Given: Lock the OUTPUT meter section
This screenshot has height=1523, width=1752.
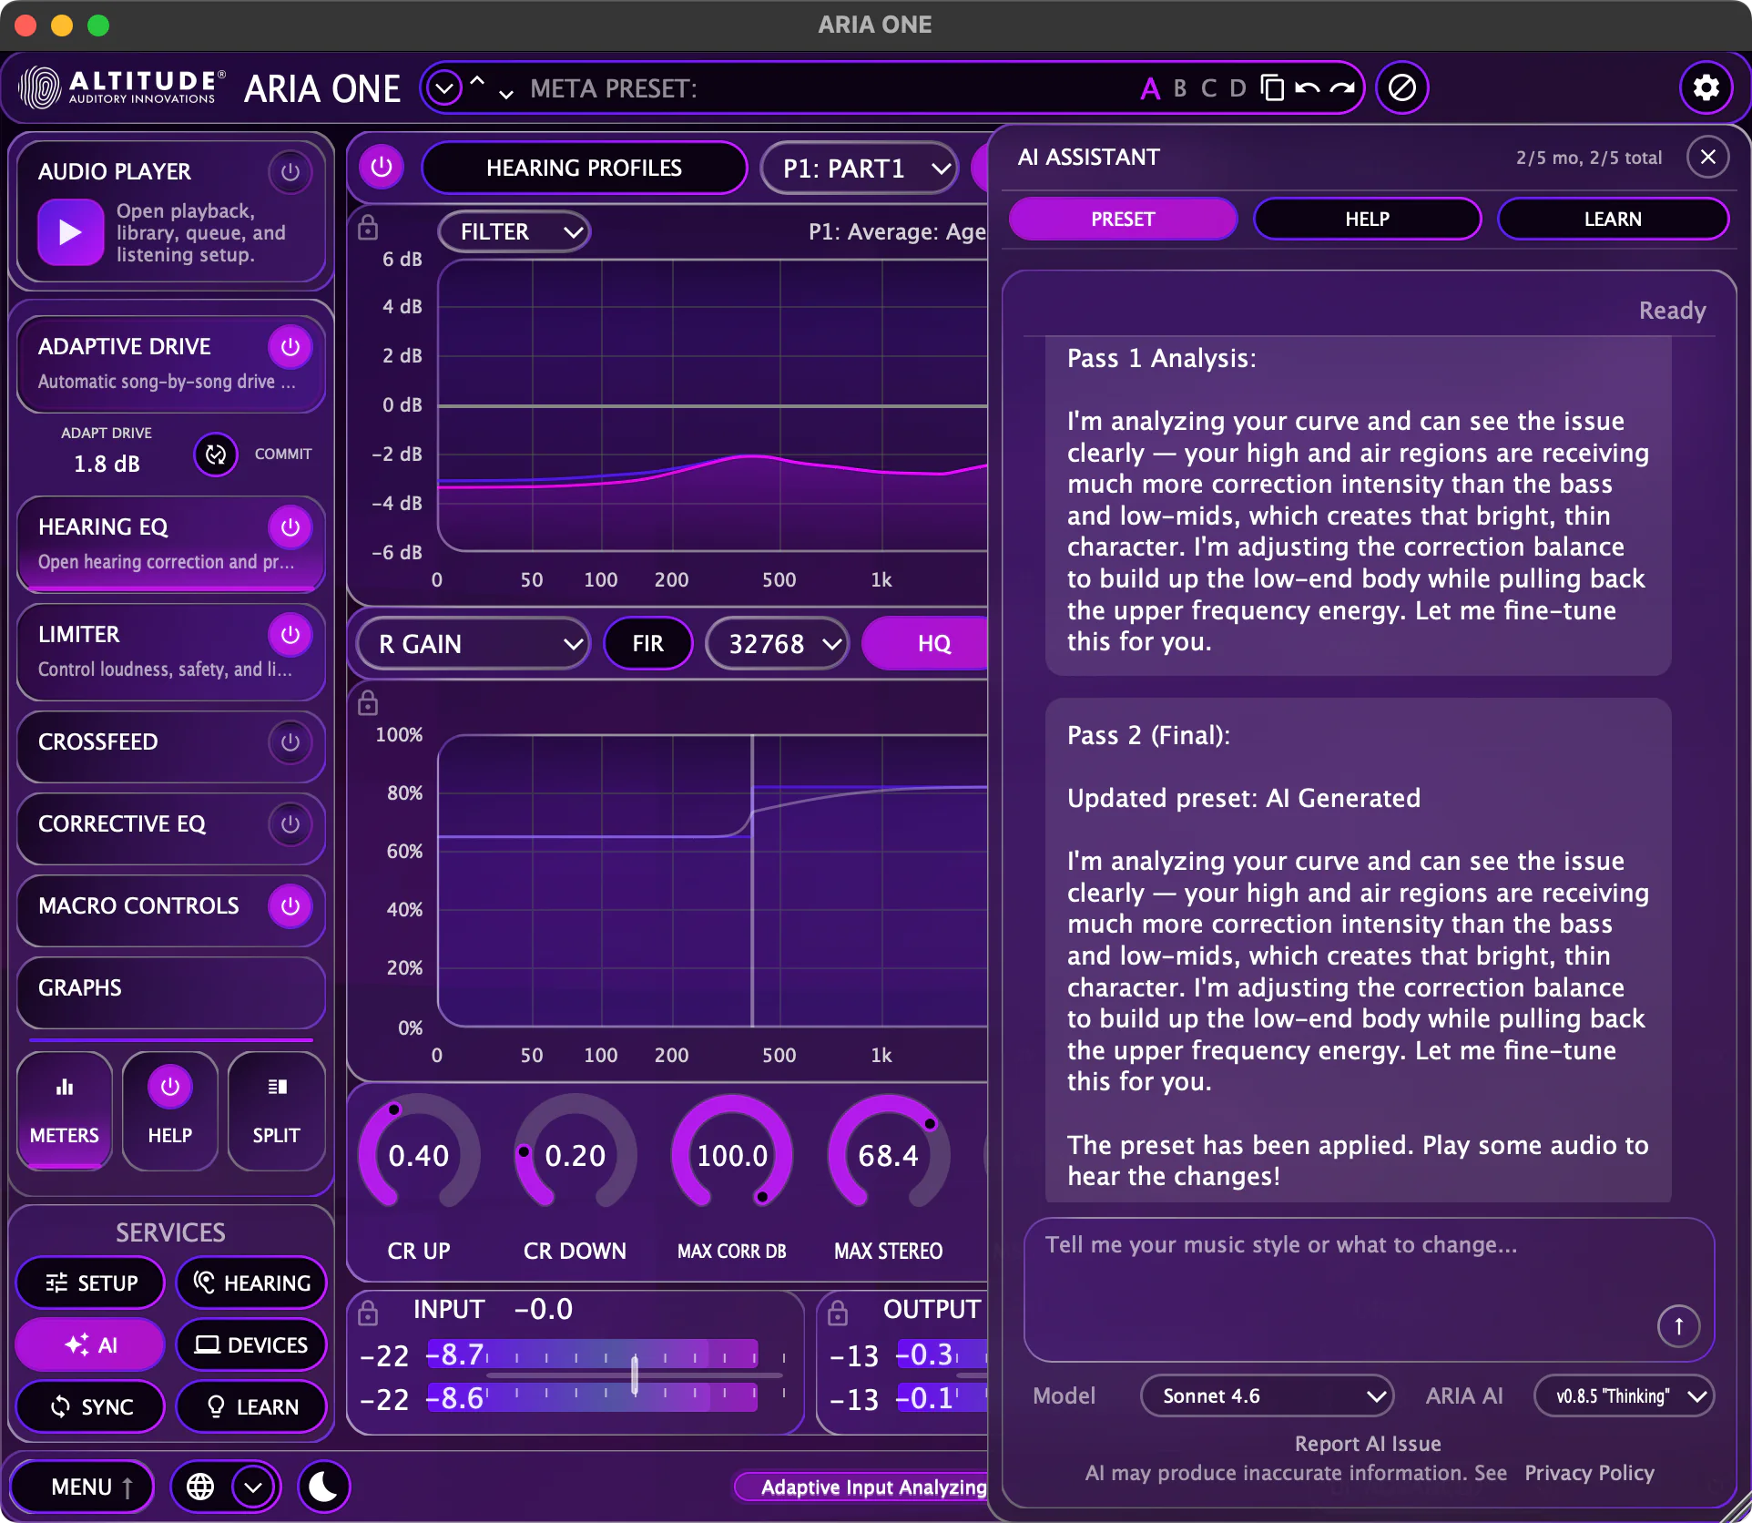Looking at the screenshot, I should [838, 1312].
